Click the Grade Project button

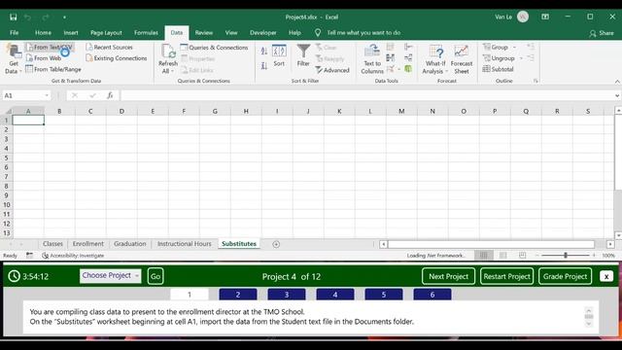click(x=565, y=276)
